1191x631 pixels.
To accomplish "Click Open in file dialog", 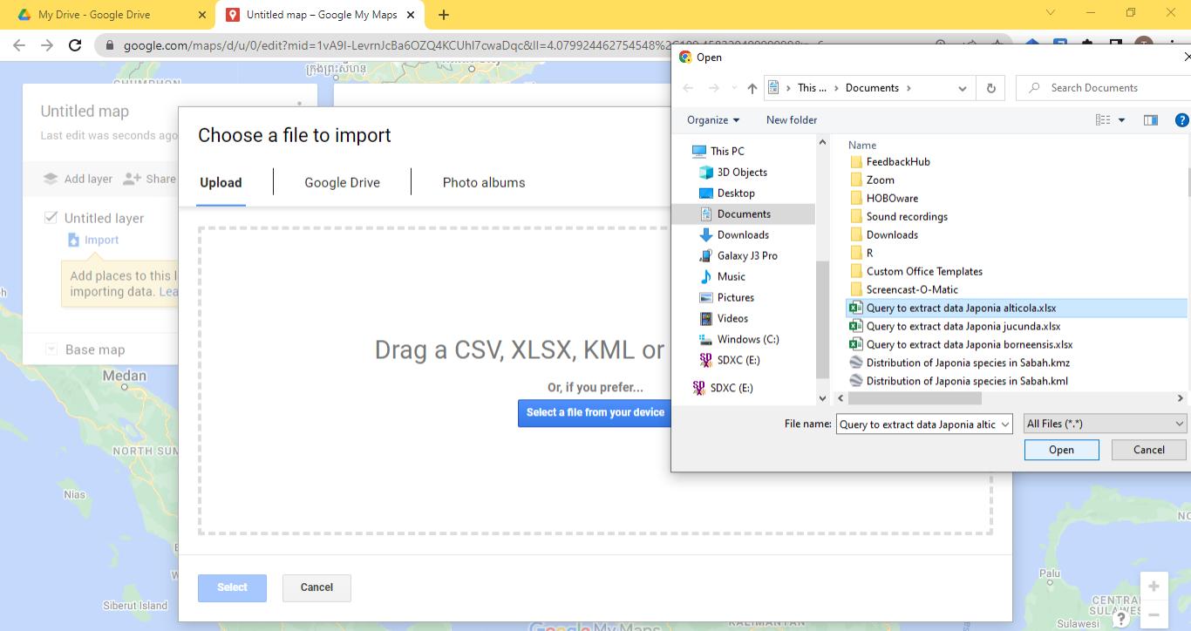I will [x=1061, y=450].
